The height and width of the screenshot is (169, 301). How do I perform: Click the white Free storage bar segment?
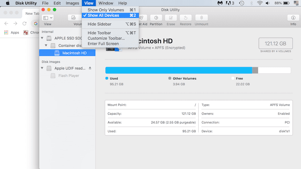[274, 70]
